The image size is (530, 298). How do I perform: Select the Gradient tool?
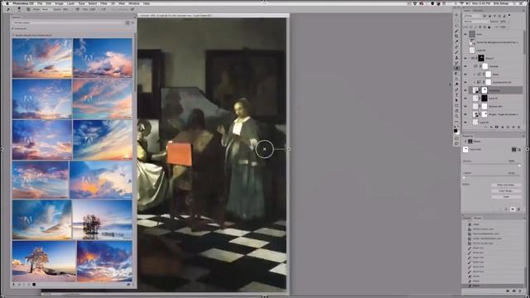pyautogui.click(x=456, y=73)
